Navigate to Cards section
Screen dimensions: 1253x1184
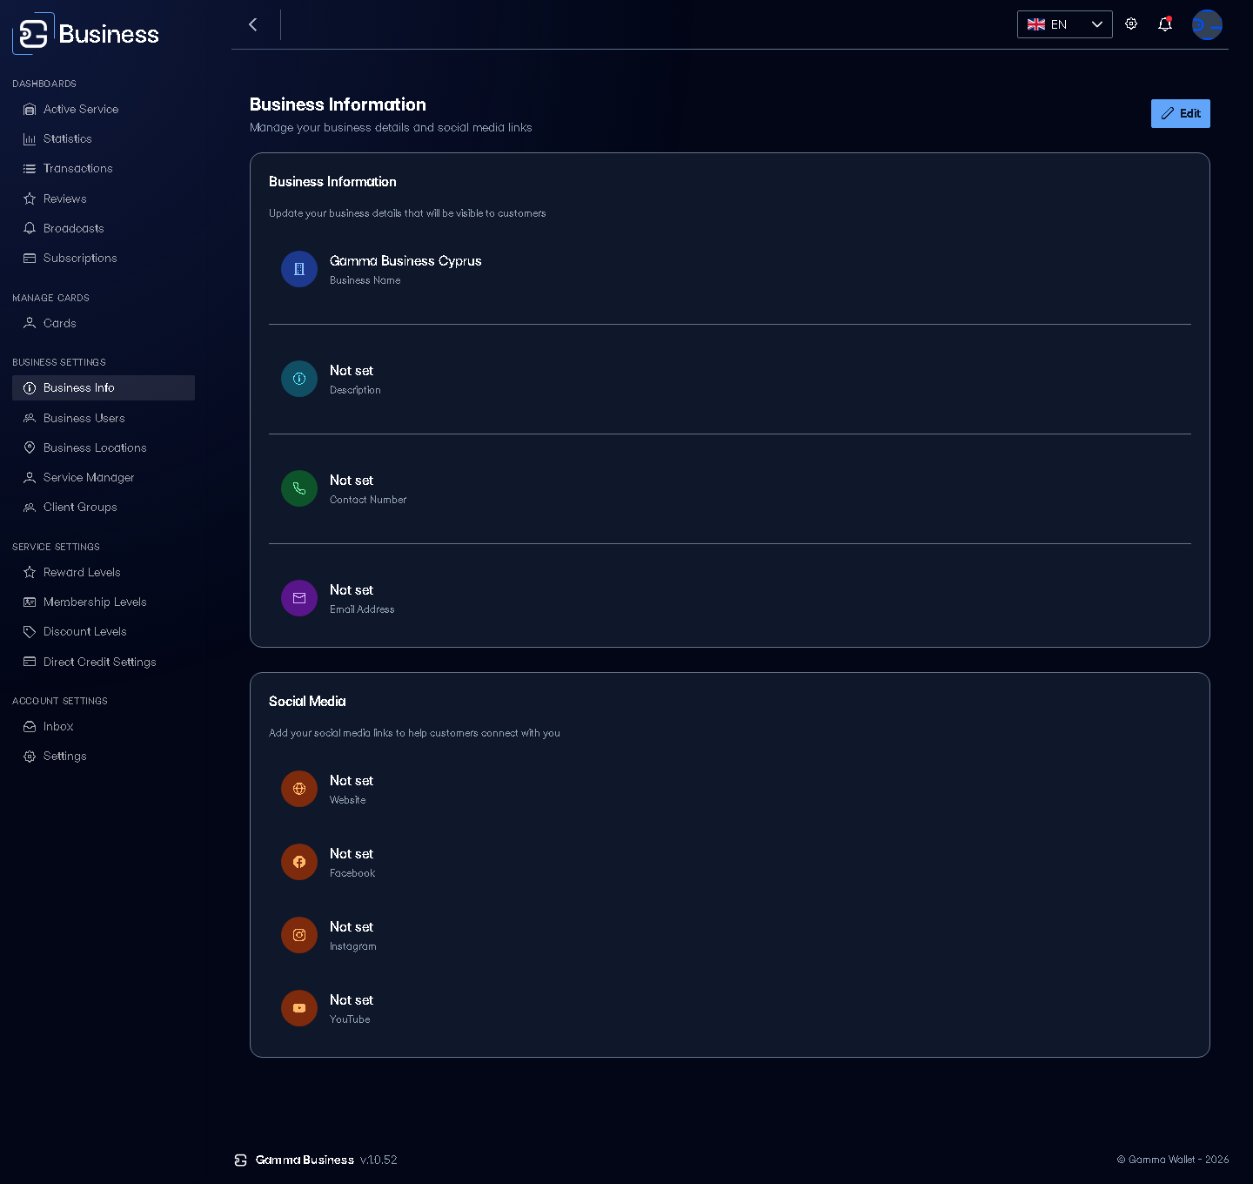click(x=104, y=323)
